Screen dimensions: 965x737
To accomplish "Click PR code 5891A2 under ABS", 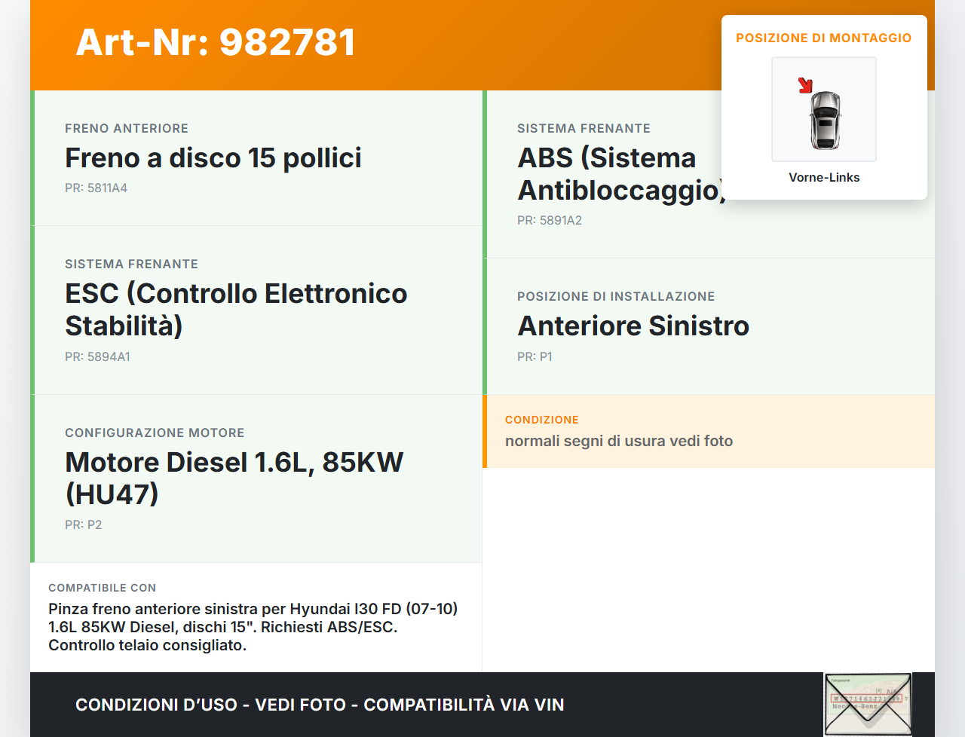I will tap(549, 220).
